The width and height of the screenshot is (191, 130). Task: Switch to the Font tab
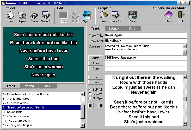click(x=132, y=29)
